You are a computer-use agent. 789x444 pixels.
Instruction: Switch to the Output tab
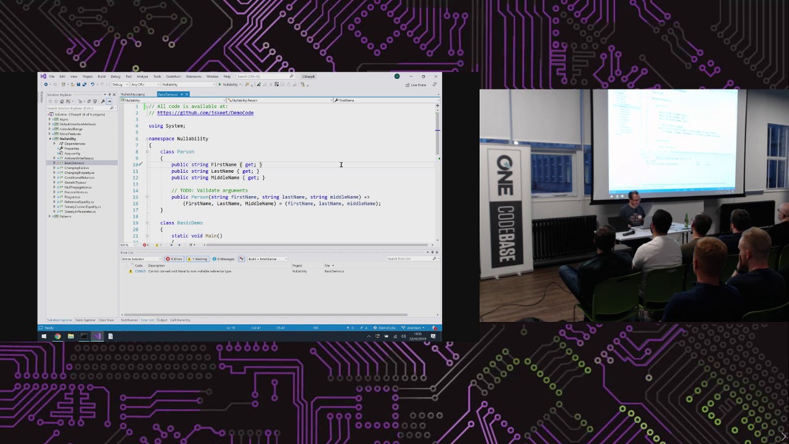coord(161,320)
